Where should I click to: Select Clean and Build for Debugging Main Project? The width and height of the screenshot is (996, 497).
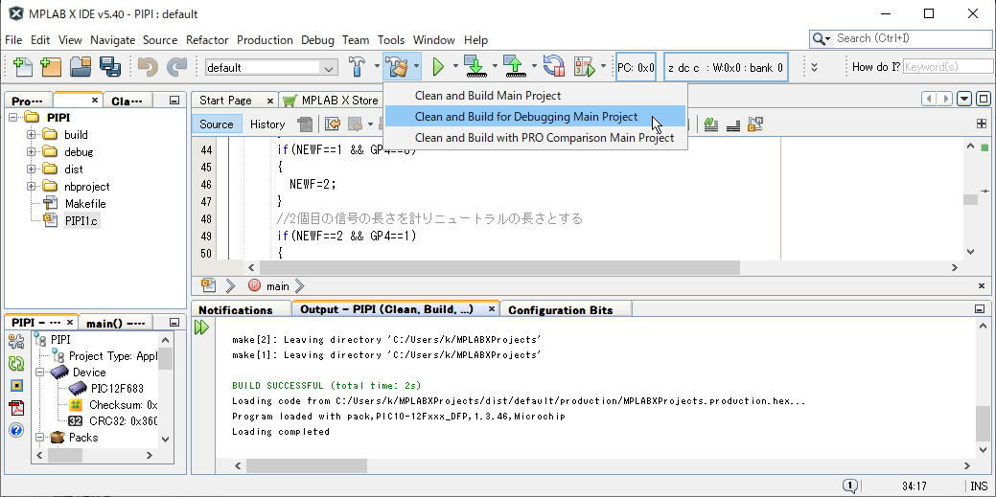pyautogui.click(x=535, y=117)
